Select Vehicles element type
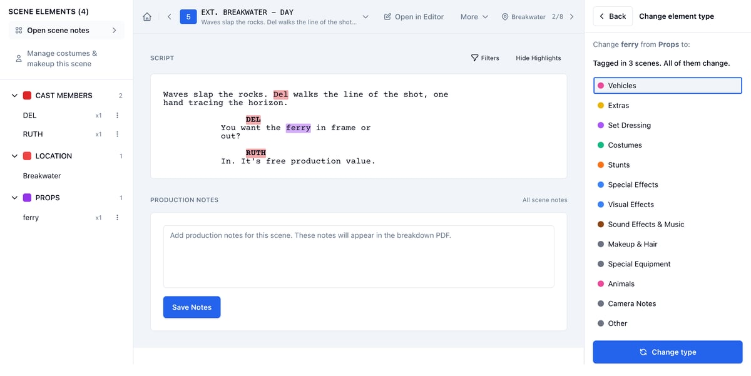Image resolution: width=751 pixels, height=376 pixels. (x=668, y=86)
